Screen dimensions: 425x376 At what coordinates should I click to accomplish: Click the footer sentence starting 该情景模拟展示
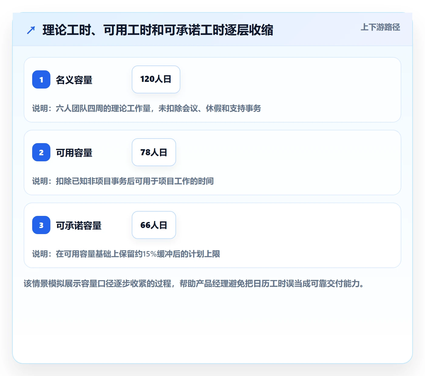(x=194, y=284)
